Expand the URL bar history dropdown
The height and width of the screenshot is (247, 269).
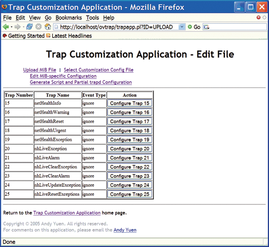point(182,27)
